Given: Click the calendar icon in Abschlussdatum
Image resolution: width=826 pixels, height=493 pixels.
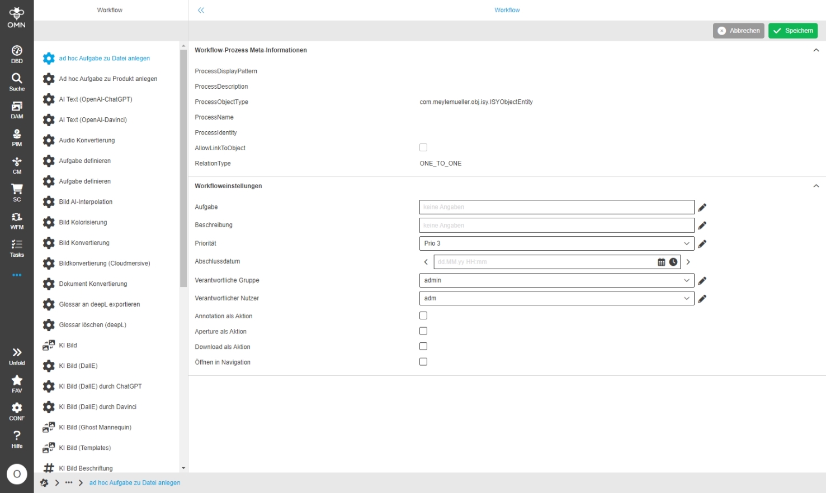Looking at the screenshot, I should (x=662, y=262).
